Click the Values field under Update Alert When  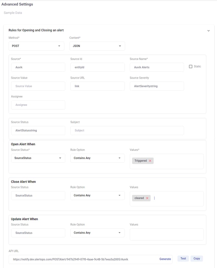point(166,233)
